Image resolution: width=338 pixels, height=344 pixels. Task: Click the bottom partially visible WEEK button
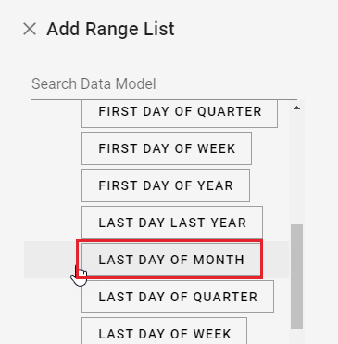tap(165, 331)
